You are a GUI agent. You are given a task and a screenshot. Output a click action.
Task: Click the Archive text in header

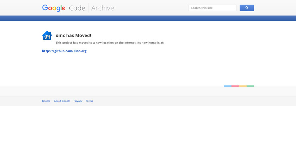click(x=103, y=8)
